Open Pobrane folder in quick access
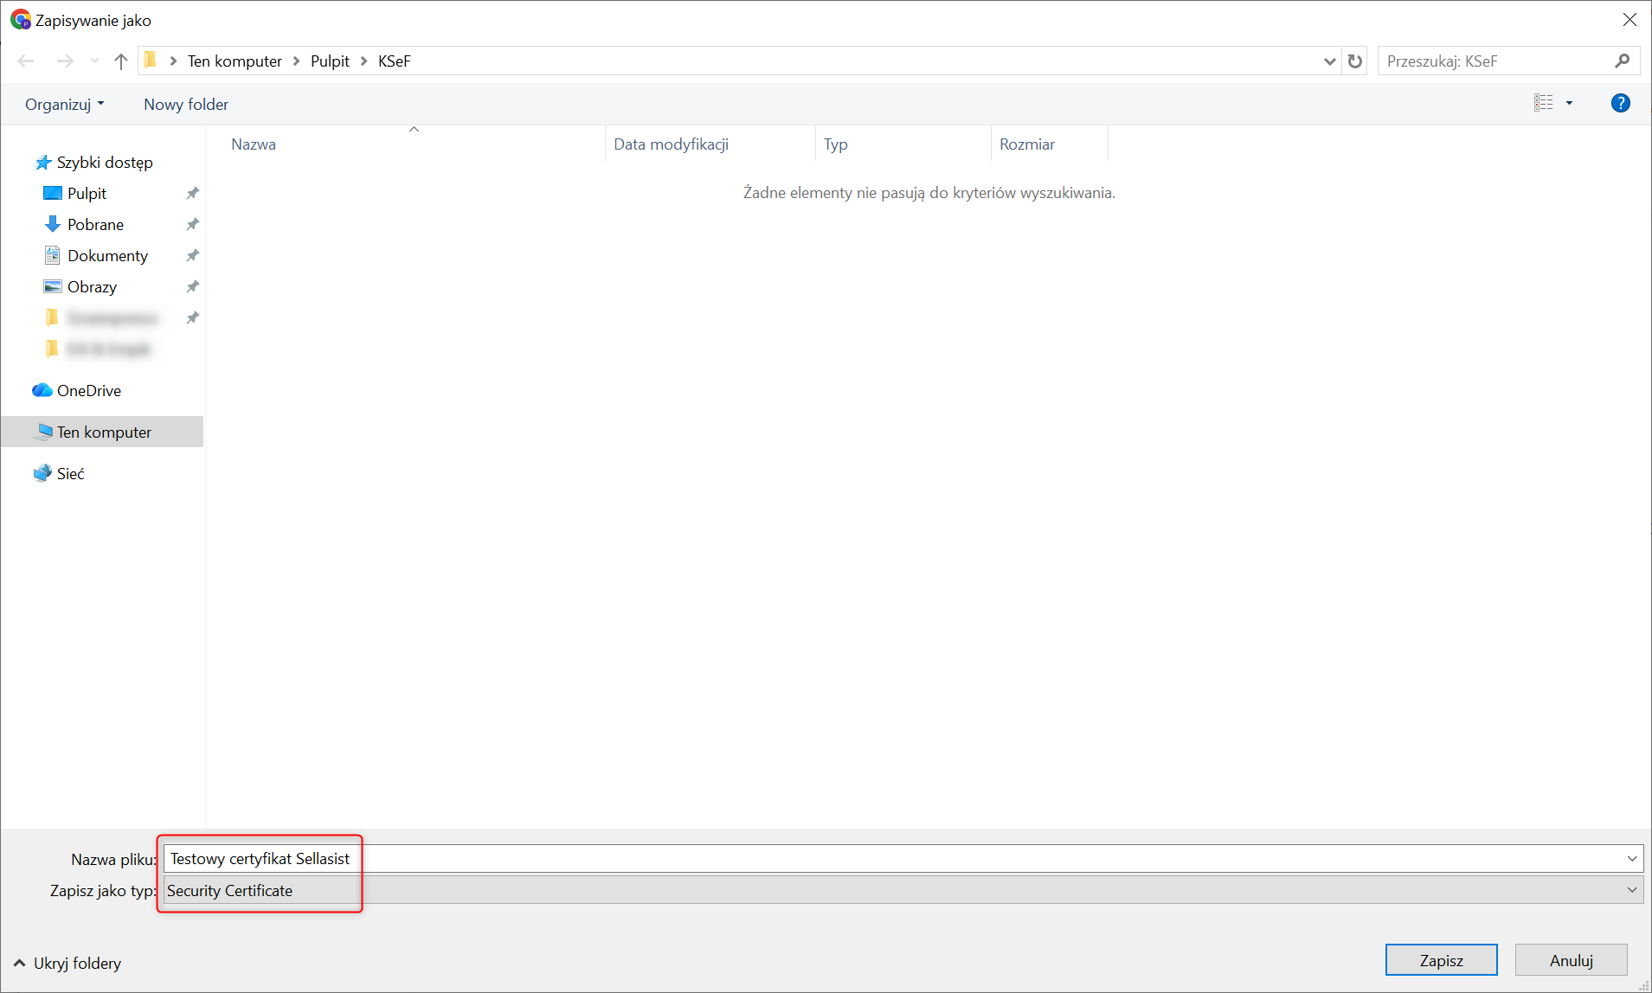The height and width of the screenshot is (993, 1652). pos(95,225)
